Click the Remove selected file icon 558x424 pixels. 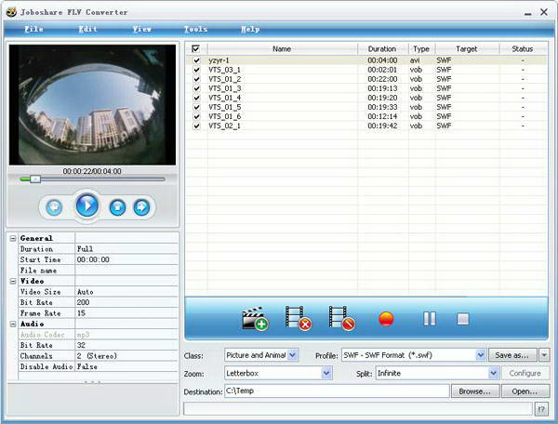click(x=298, y=319)
